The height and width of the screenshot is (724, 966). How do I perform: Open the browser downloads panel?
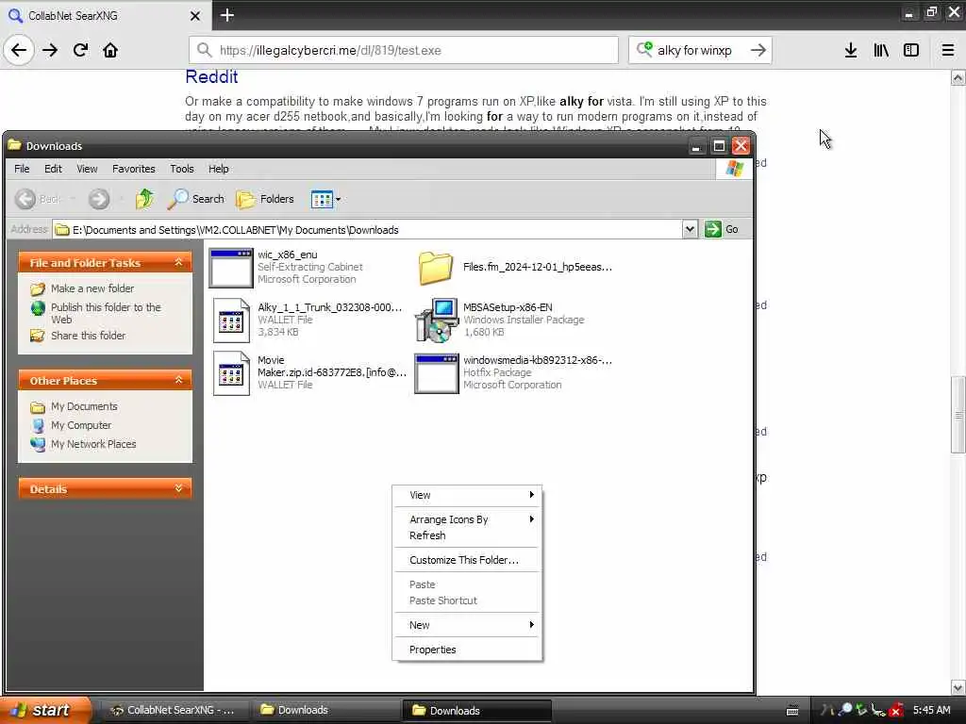coord(851,50)
